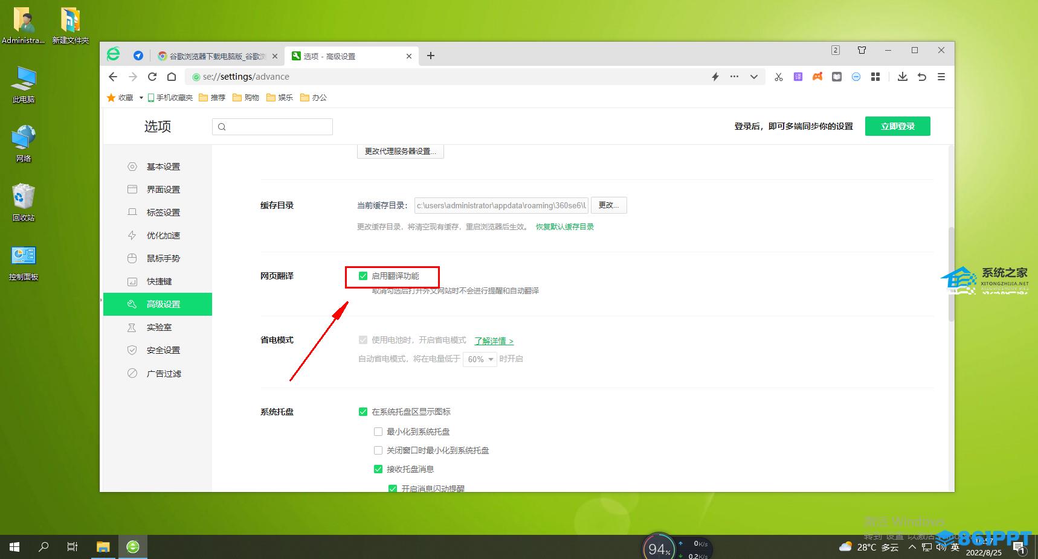Expand the 60% battery level dropdown
The height and width of the screenshot is (559, 1038).
(480, 359)
